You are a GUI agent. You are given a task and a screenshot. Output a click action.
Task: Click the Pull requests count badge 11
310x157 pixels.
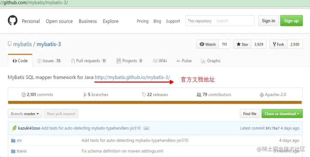(x=104, y=61)
